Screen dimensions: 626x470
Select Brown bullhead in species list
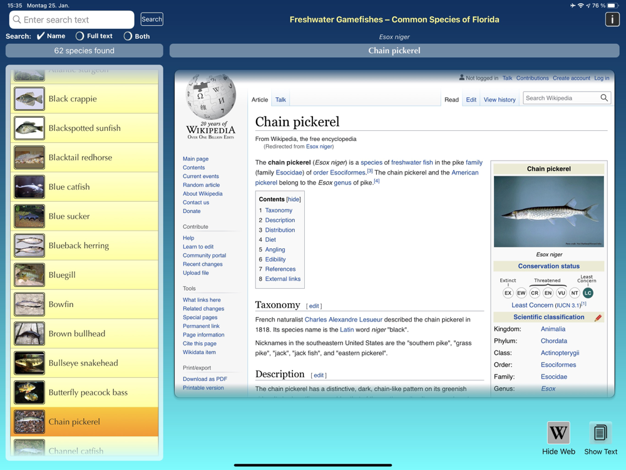85,334
